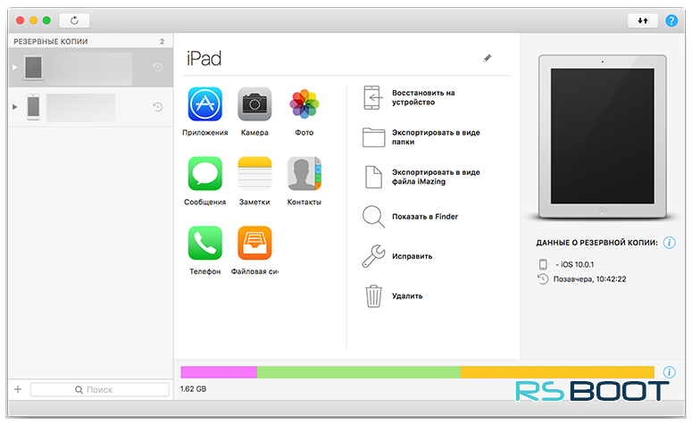The width and height of the screenshot is (692, 424).
Task: Open the Заметки icon
Action: (x=254, y=173)
